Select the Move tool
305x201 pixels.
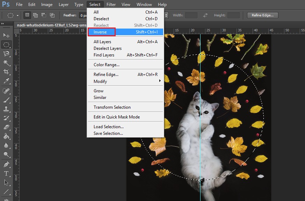click(6, 35)
